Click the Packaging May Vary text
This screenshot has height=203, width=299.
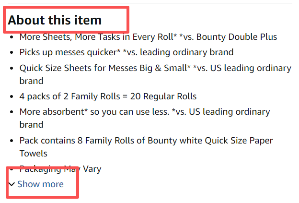pos(60,169)
